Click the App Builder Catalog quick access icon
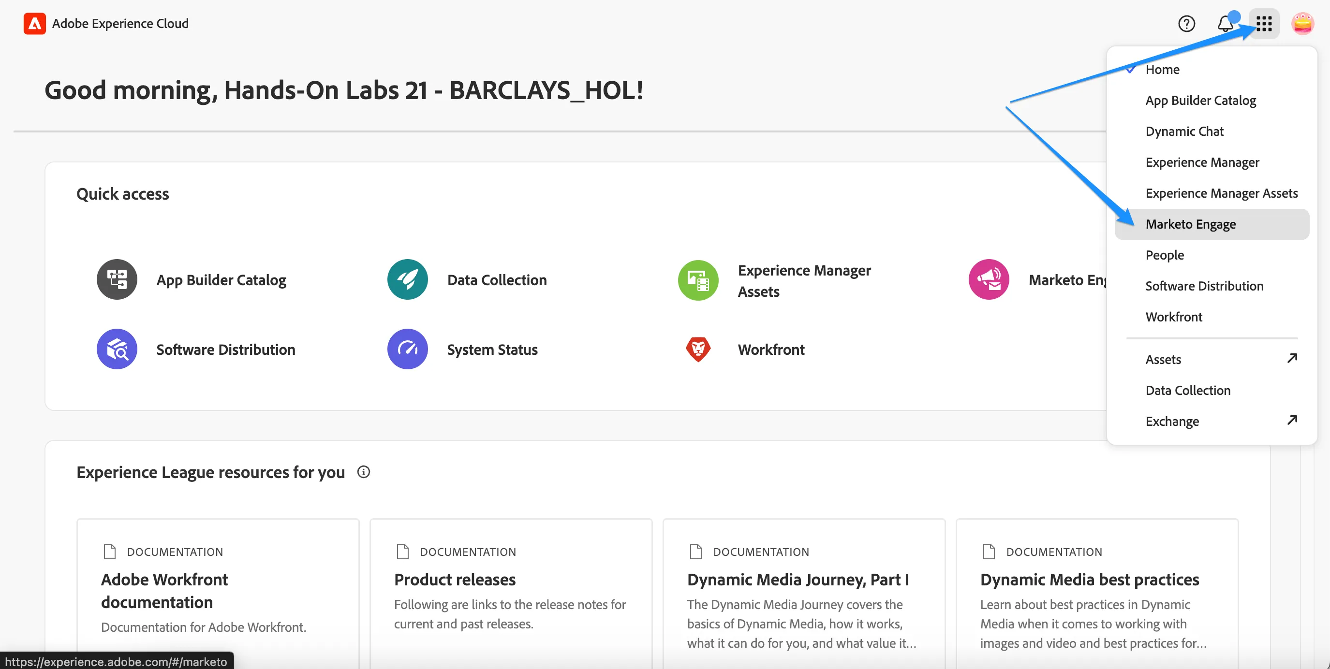The width and height of the screenshot is (1330, 669). pos(117,279)
